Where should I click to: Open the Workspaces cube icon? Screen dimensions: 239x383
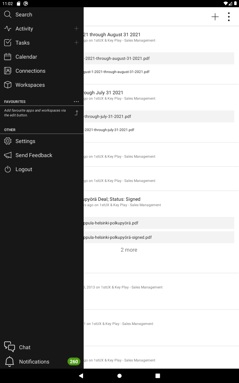point(8,85)
